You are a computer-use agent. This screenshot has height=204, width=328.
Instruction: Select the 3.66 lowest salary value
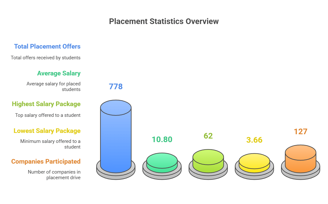(x=254, y=140)
